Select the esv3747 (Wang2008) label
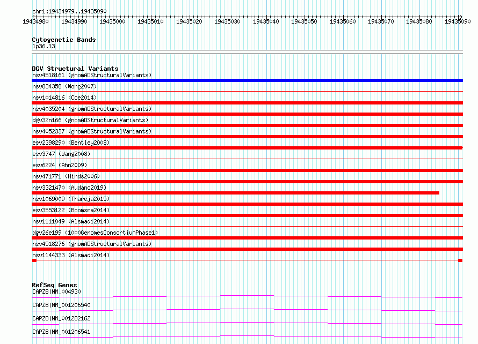 [x=61, y=154]
